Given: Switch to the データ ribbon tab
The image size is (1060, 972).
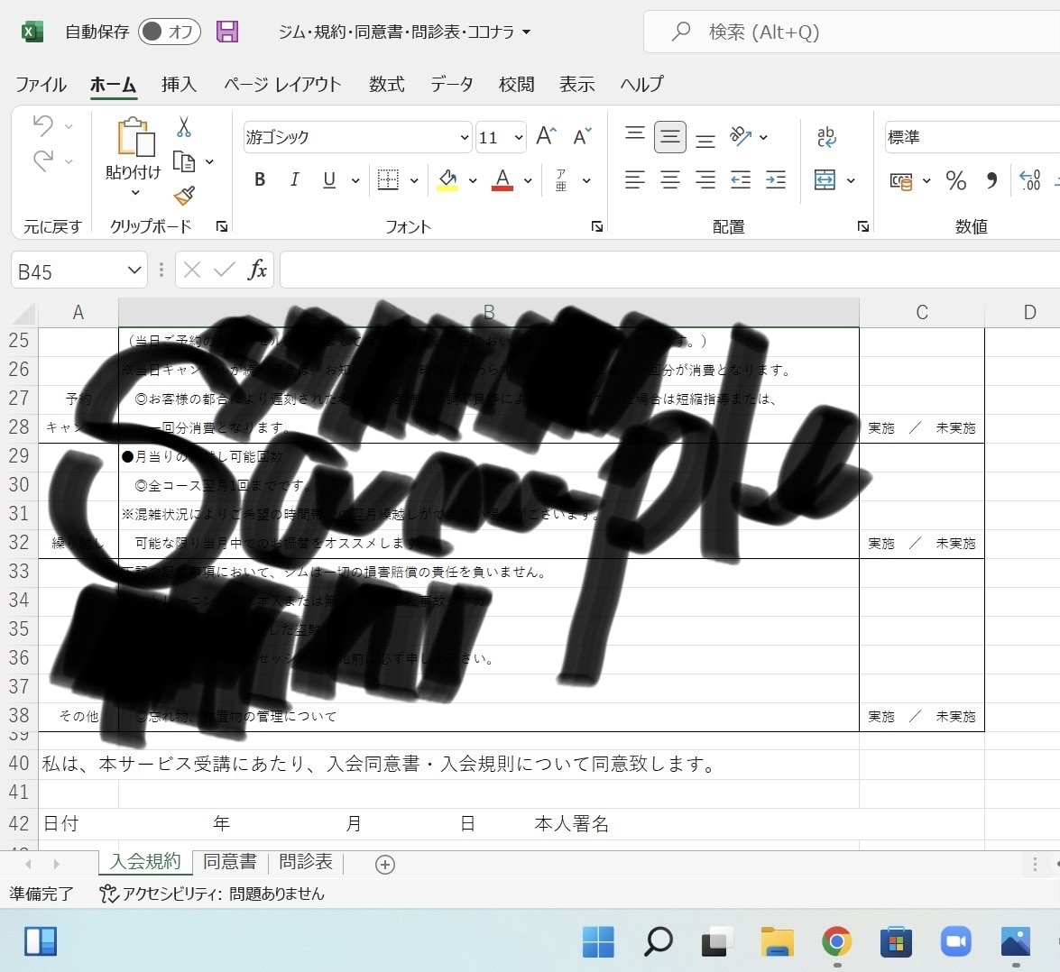Looking at the screenshot, I should point(452,85).
